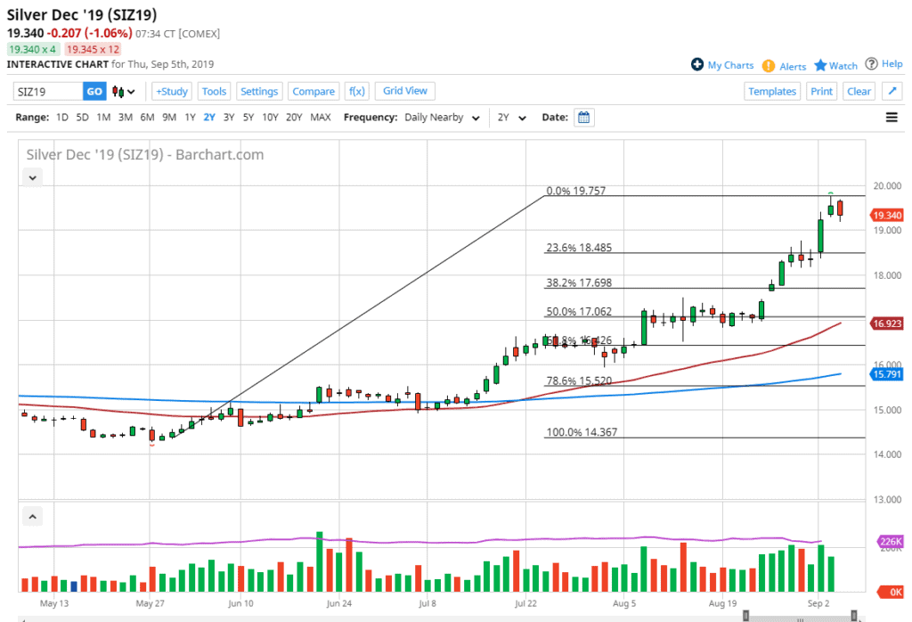Screen dimensions: 912x622
Task: Open the +Study menu
Action: [x=171, y=91]
